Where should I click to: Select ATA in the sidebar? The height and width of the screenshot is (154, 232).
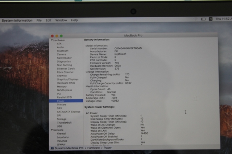[59, 44]
